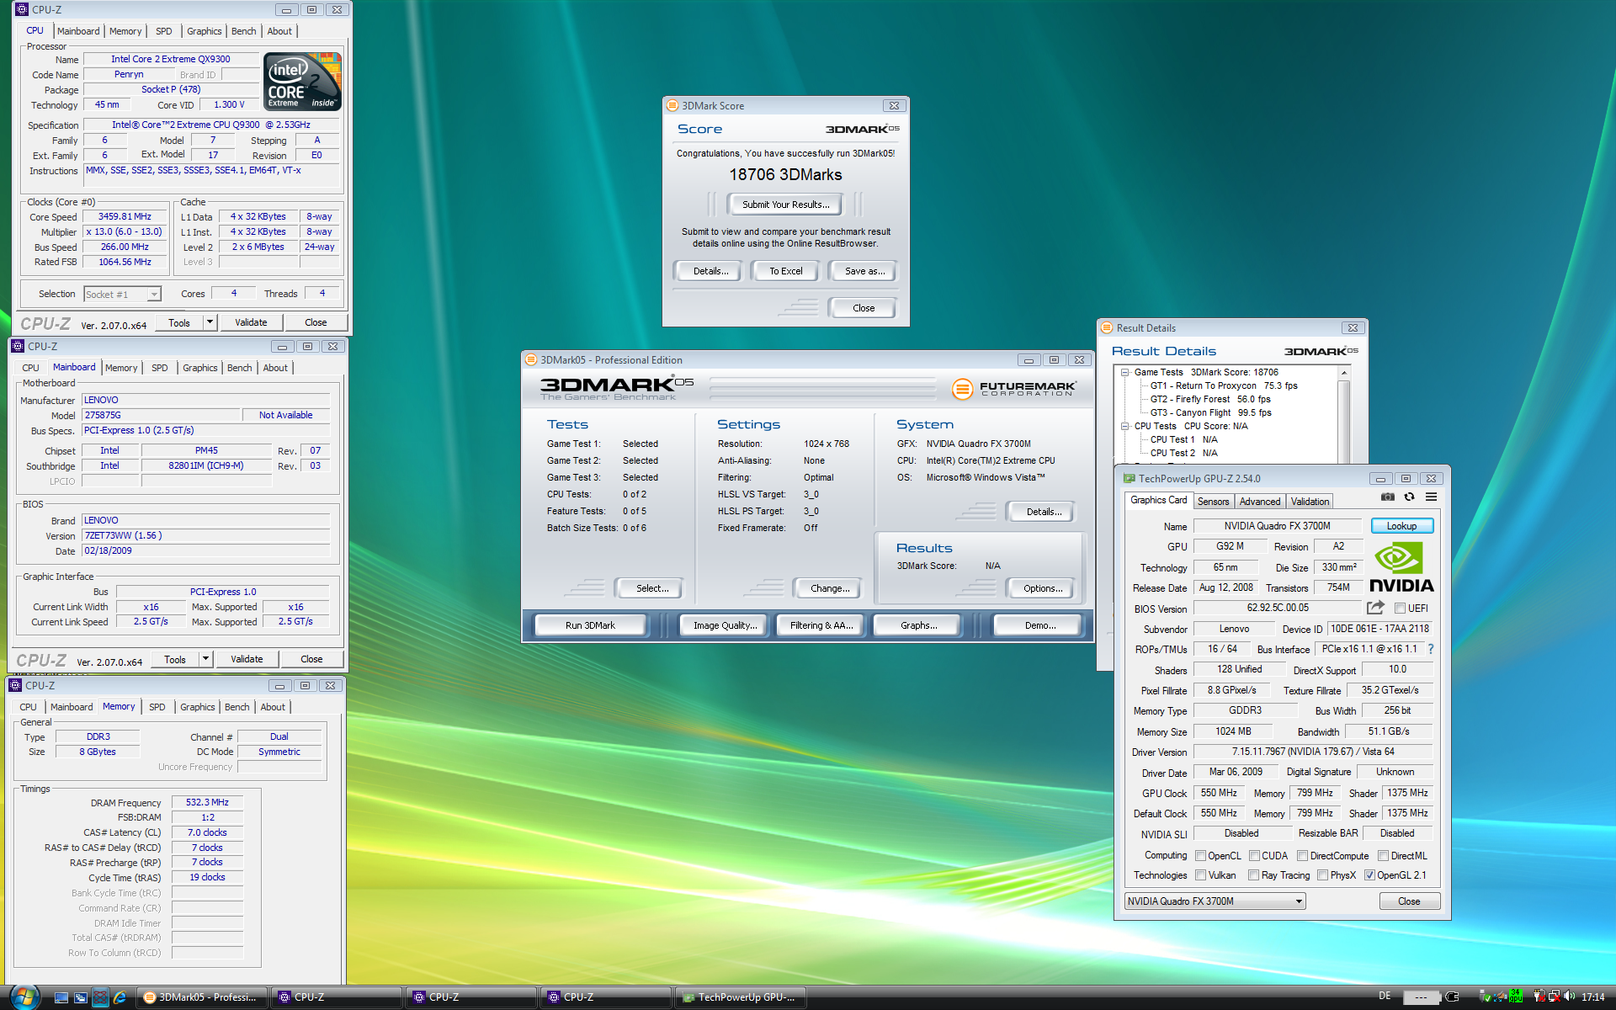Open Graphics tab in Memory CPU-Z window
The image size is (1616, 1010).
198,707
